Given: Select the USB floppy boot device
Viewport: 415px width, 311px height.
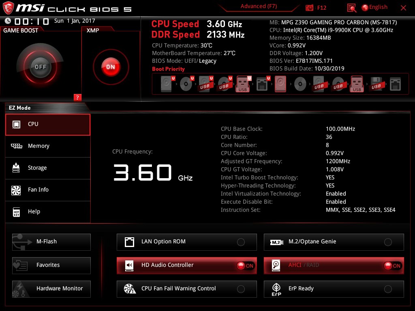Looking at the screenshot, I should tap(376, 84).
